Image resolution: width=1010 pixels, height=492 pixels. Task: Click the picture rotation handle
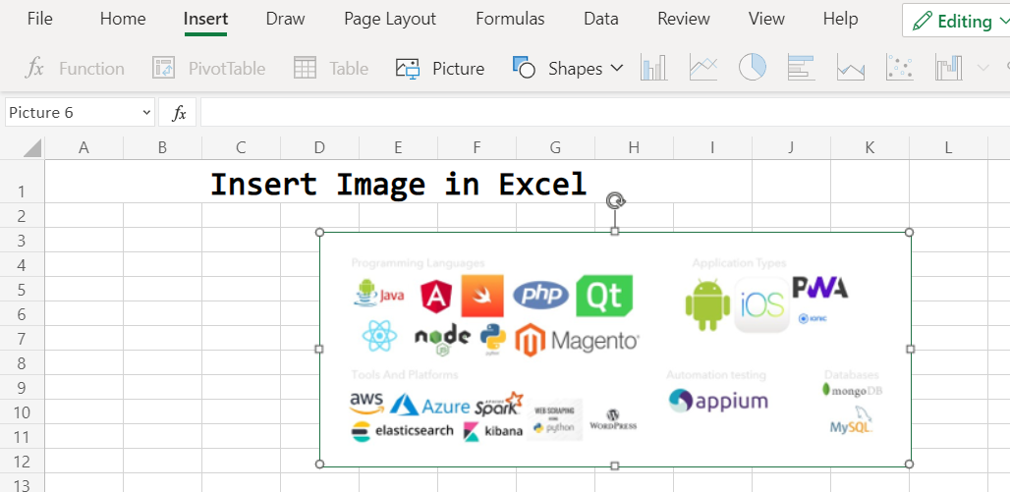615,201
